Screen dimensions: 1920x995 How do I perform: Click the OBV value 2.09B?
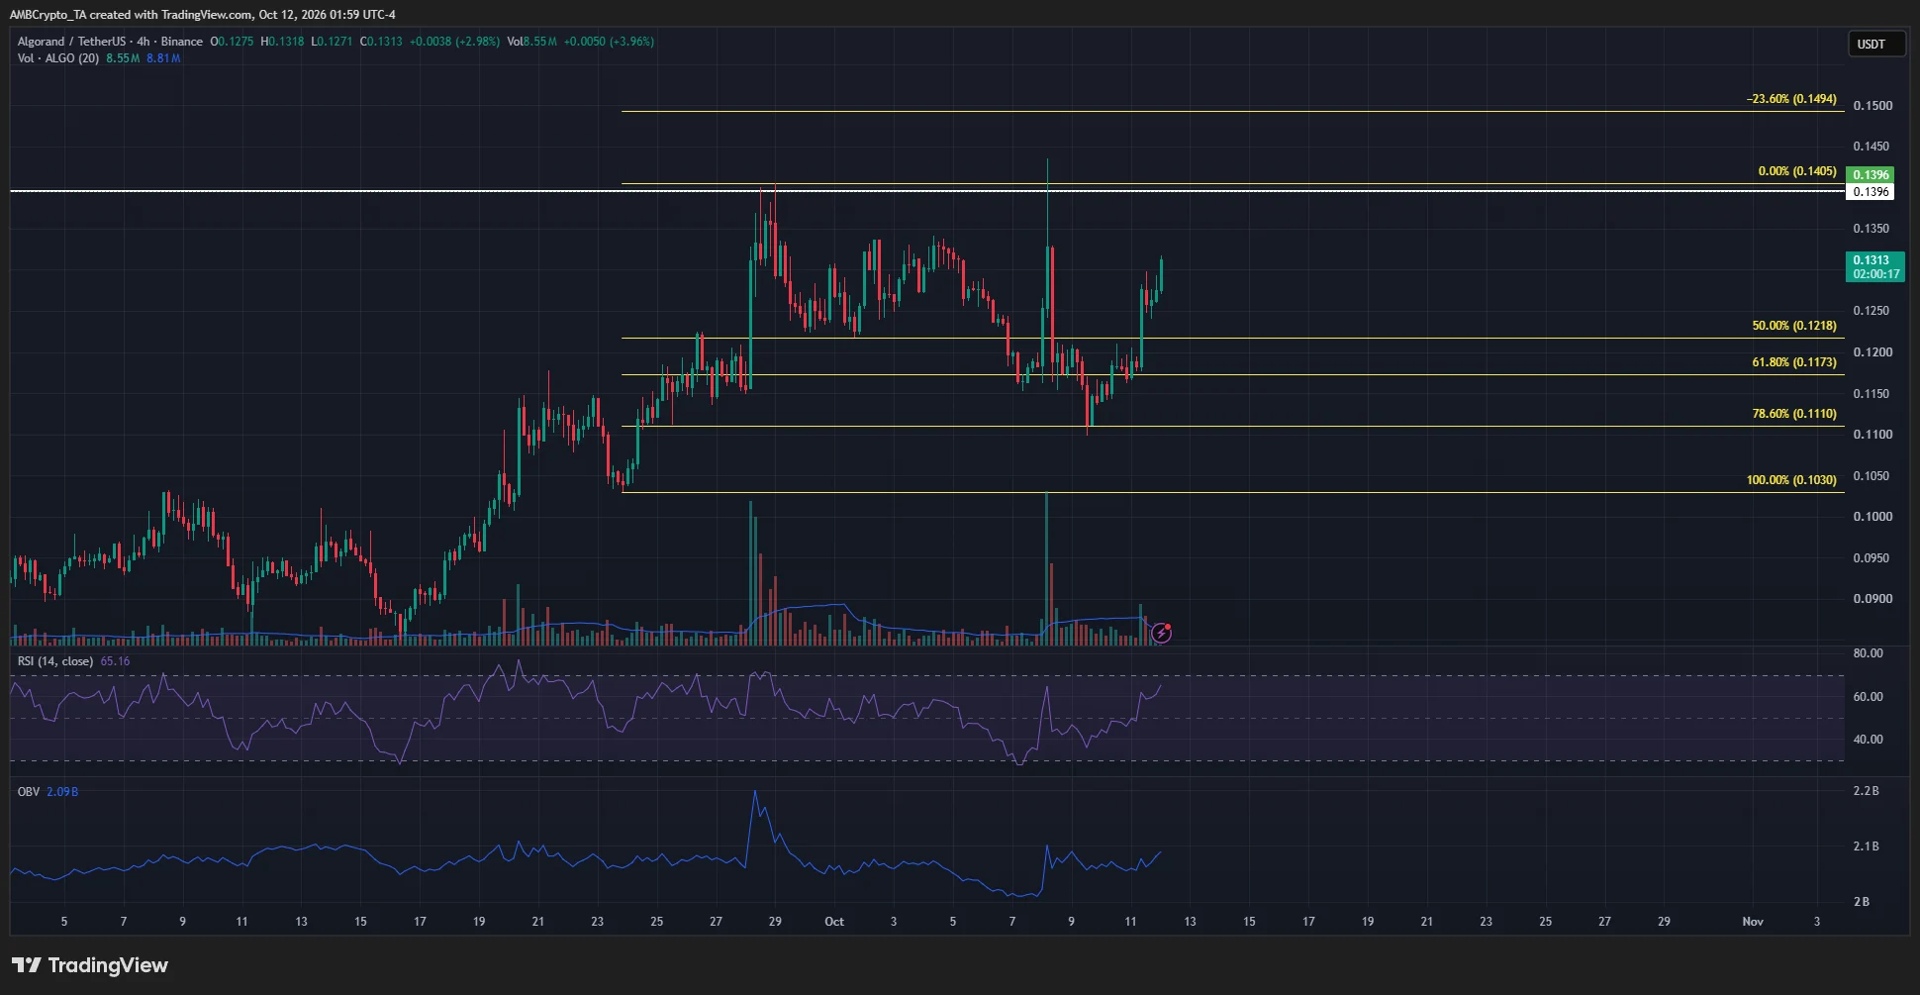click(62, 792)
